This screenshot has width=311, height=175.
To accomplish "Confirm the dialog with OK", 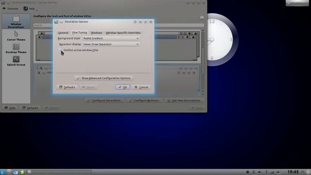I will point(122,87).
